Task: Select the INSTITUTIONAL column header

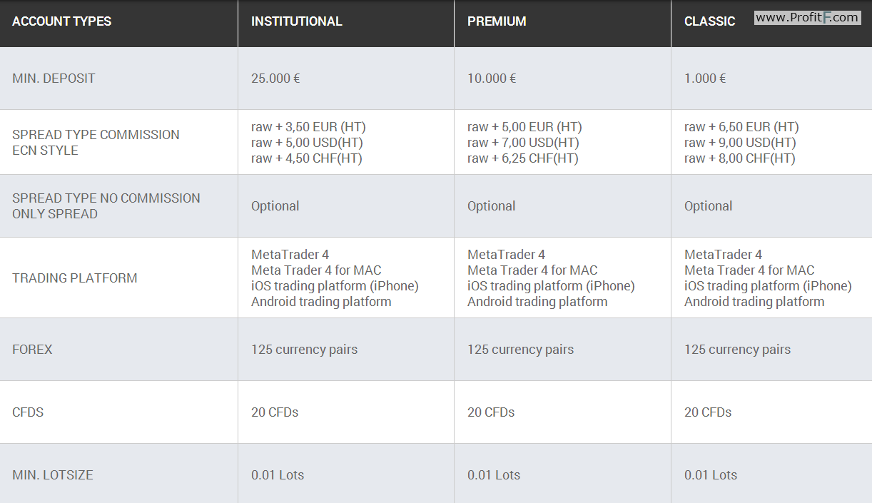Action: 297,21
